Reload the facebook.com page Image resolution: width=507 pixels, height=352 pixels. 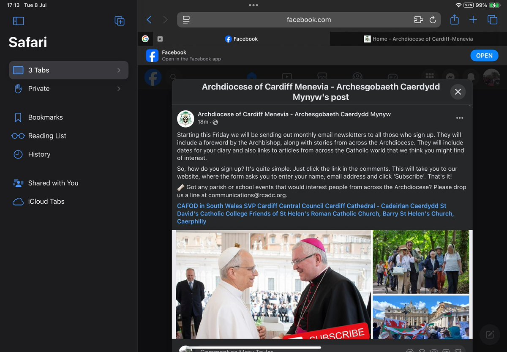(433, 20)
